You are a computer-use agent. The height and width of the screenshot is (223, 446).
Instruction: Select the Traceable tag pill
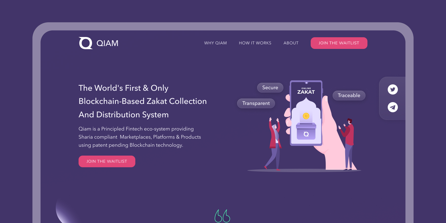click(349, 96)
